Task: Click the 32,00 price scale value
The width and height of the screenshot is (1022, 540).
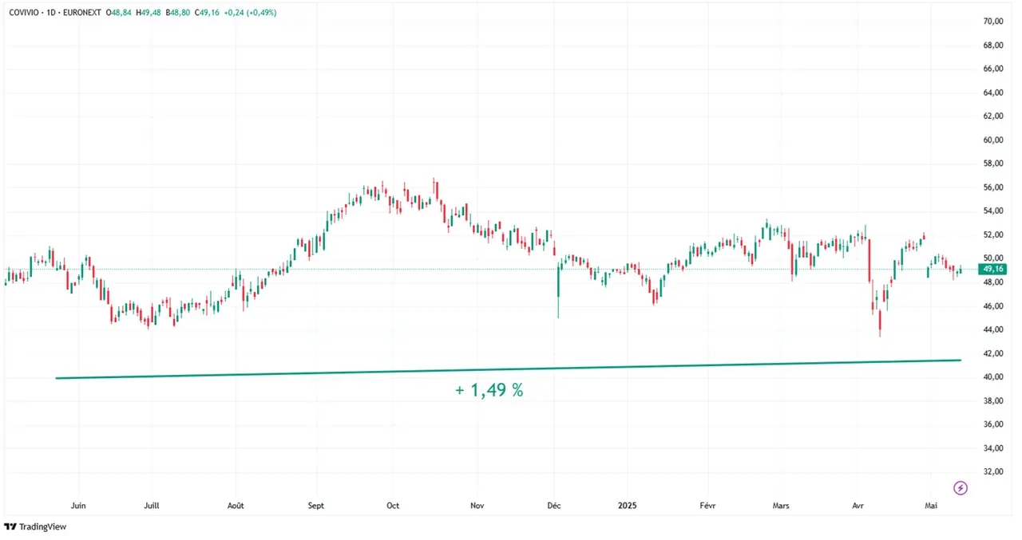Action: coord(993,472)
